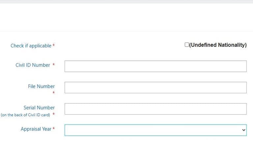Click the on the back of Civil ID card hint
Viewport: 253px width, 143px height.
pos(25,115)
